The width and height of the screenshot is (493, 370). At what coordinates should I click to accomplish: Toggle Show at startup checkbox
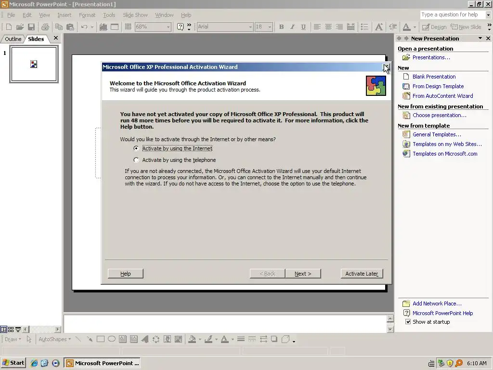408,322
